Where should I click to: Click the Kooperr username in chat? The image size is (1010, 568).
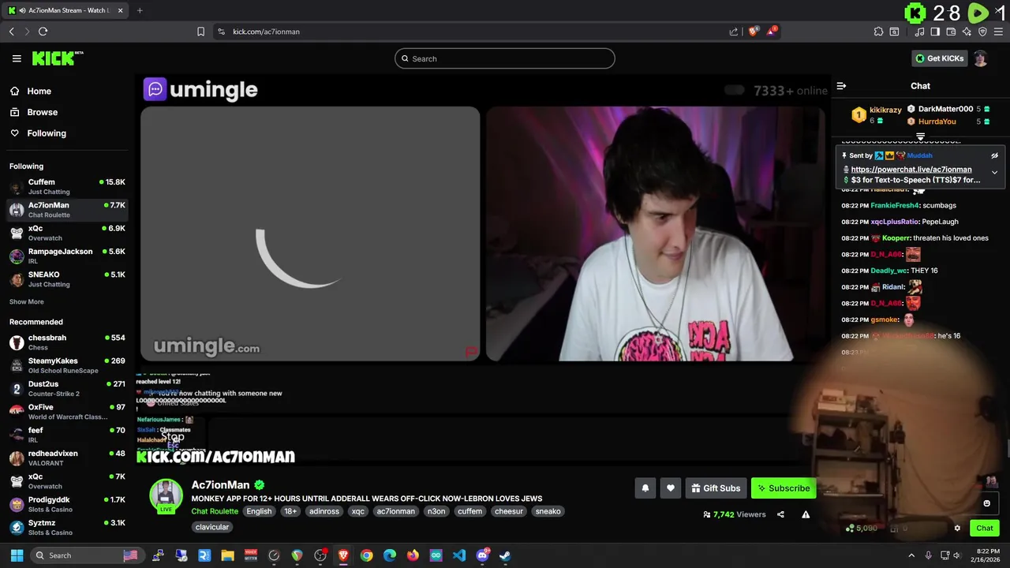[896, 238]
